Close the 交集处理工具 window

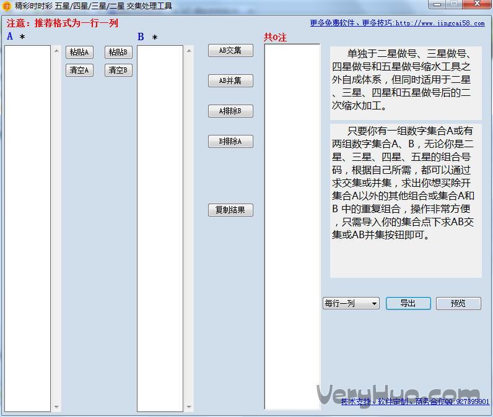click(477, 4)
